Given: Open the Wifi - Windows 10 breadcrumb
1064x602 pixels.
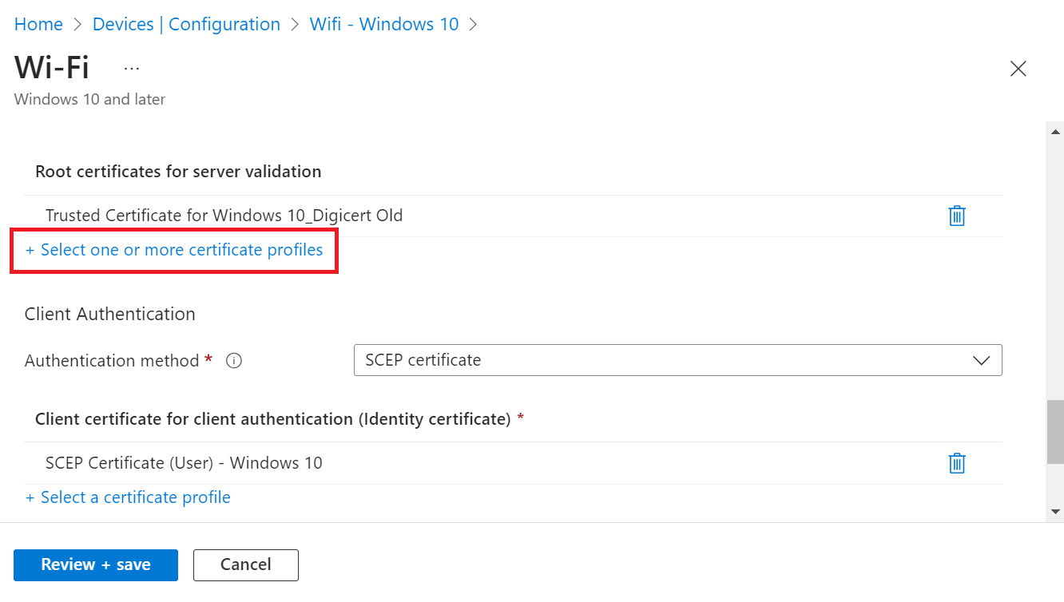Looking at the screenshot, I should [x=384, y=24].
